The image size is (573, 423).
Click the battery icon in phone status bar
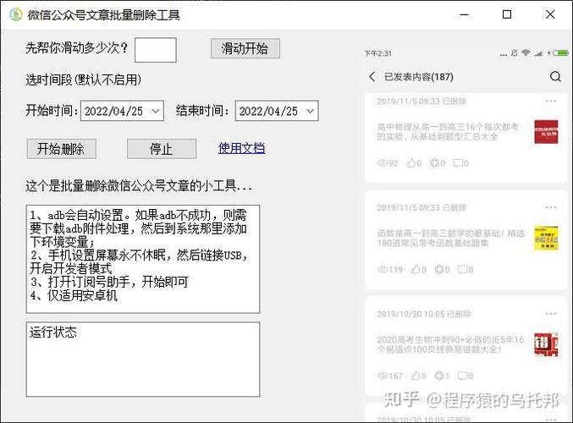(560, 53)
